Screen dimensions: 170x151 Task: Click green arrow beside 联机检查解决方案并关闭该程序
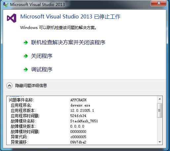point(25,43)
